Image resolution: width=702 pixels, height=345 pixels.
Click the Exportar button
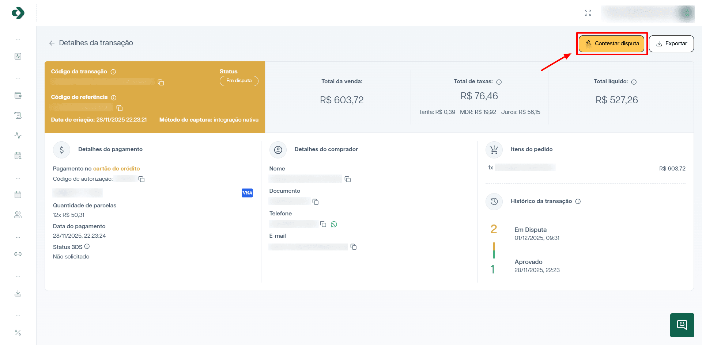(671, 43)
